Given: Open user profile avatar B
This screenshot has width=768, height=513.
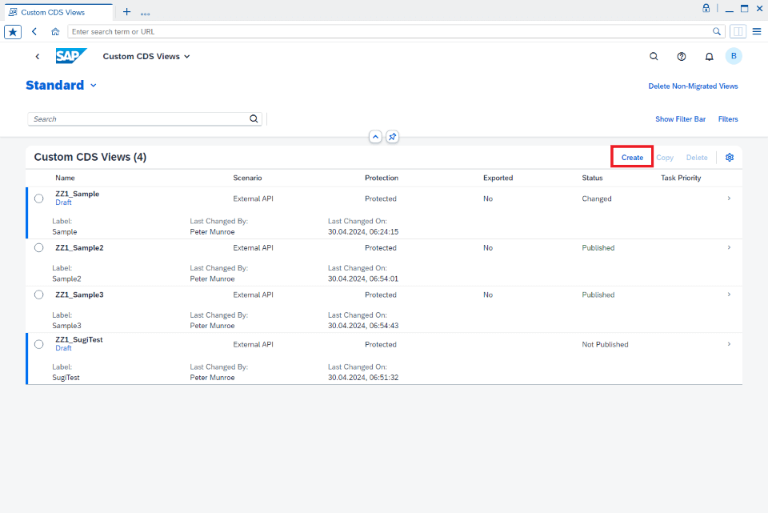Looking at the screenshot, I should click(734, 56).
